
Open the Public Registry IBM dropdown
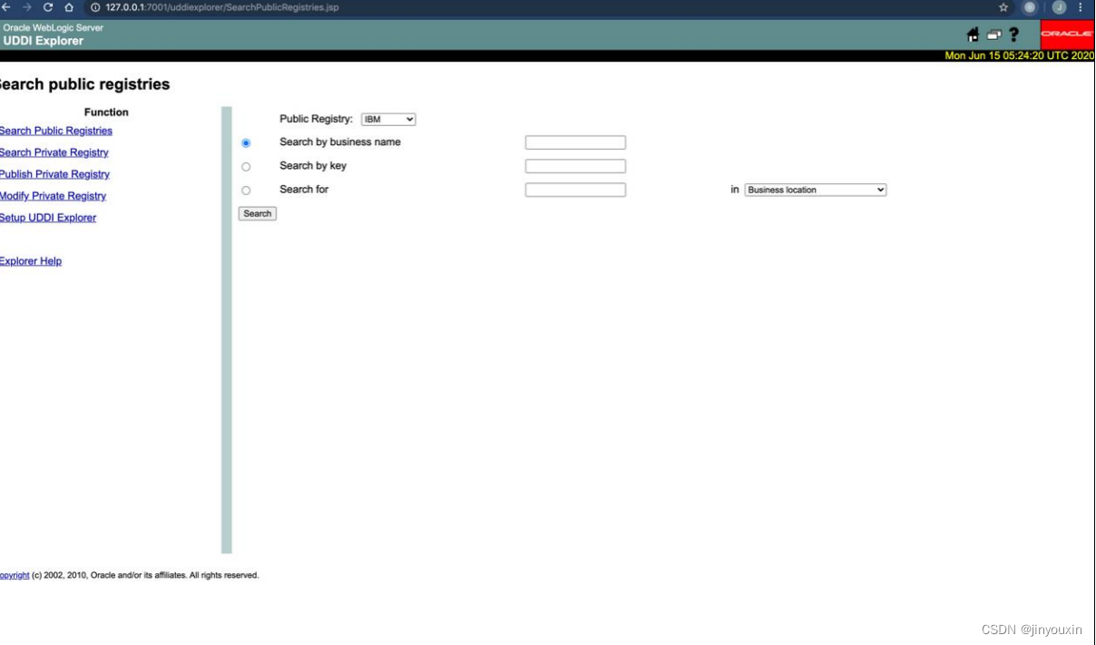click(x=388, y=118)
